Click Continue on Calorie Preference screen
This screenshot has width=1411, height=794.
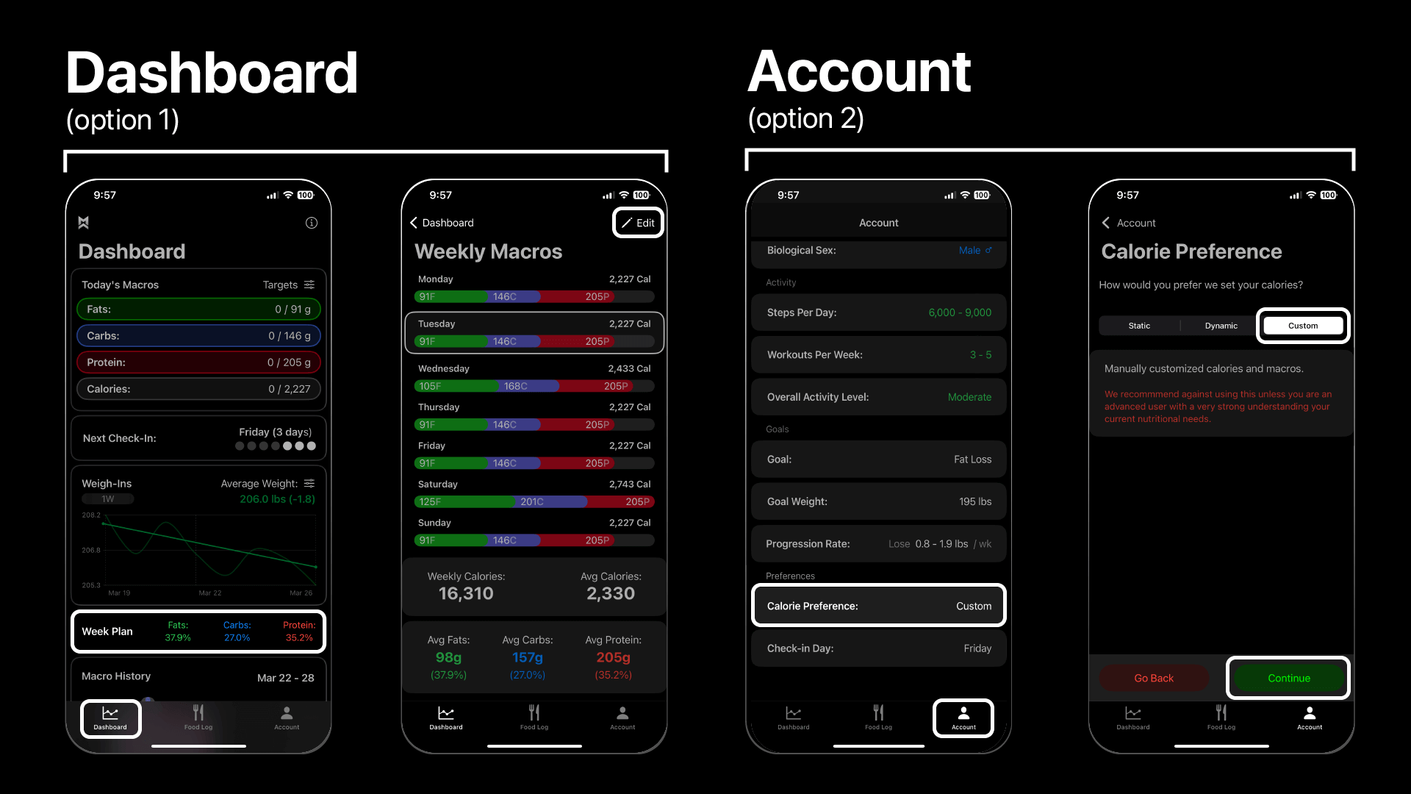click(x=1288, y=678)
